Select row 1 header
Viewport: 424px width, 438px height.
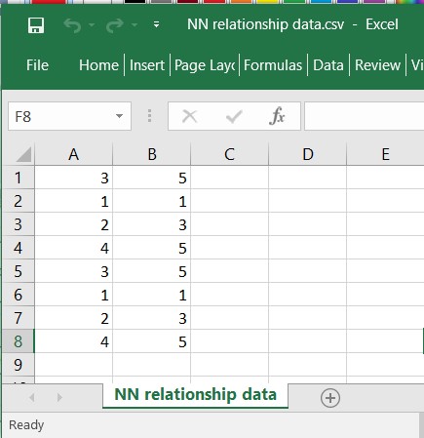pyautogui.click(x=19, y=178)
